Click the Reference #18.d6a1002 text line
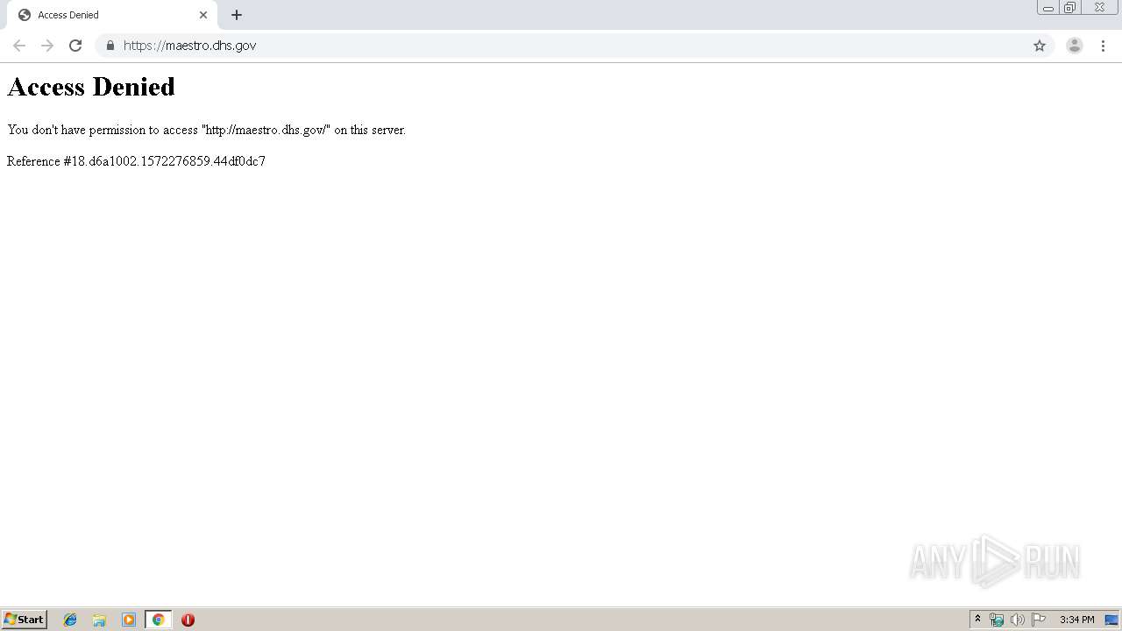This screenshot has width=1122, height=631. tap(136, 161)
